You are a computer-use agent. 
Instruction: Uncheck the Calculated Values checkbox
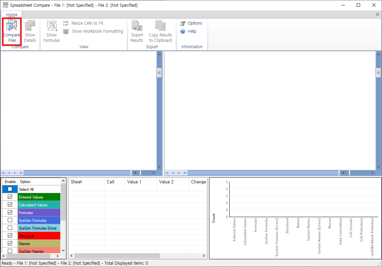click(x=10, y=205)
